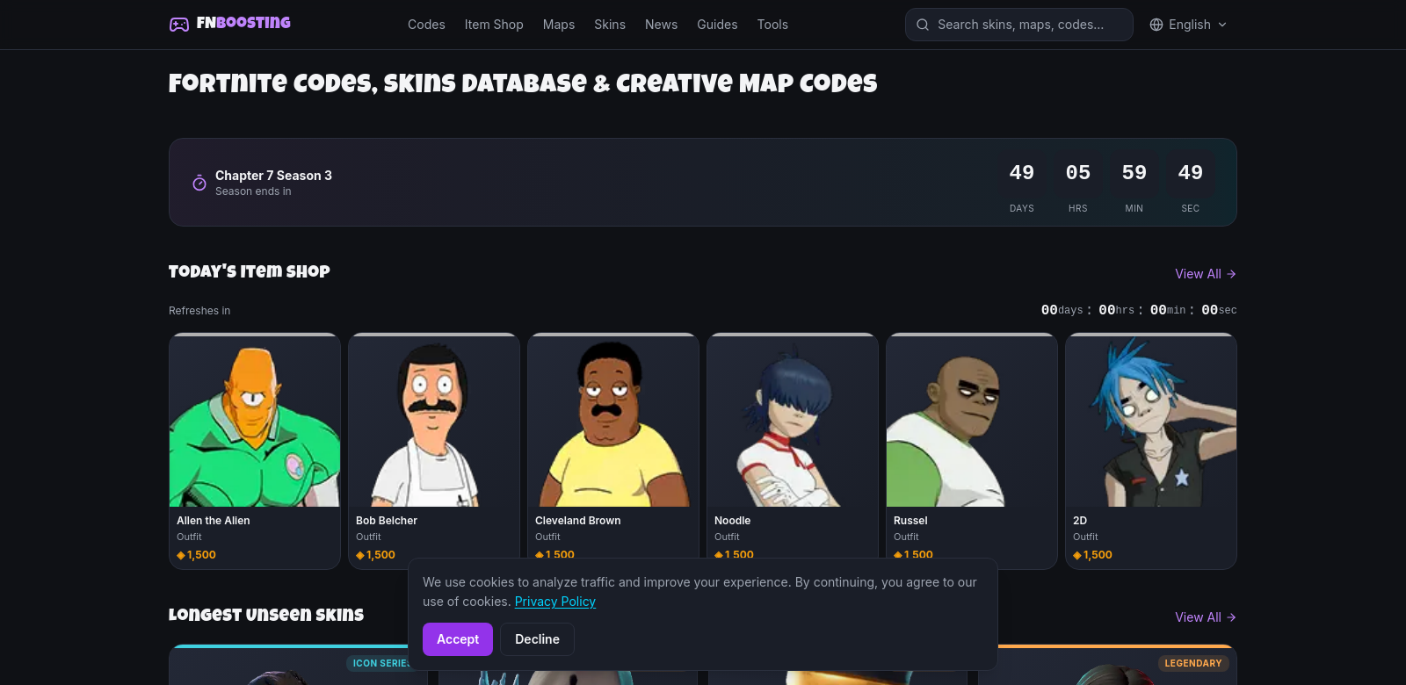Image resolution: width=1406 pixels, height=685 pixels.
Task: Click the 1,500 price on the 2D card
Action: [x=1098, y=555]
